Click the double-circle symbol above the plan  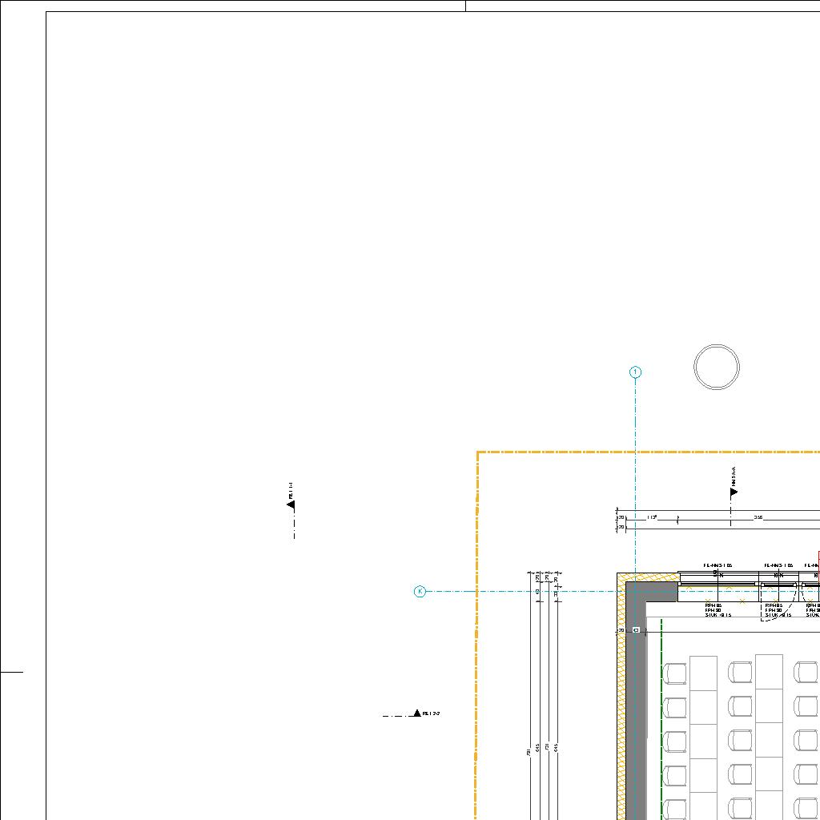pos(717,368)
